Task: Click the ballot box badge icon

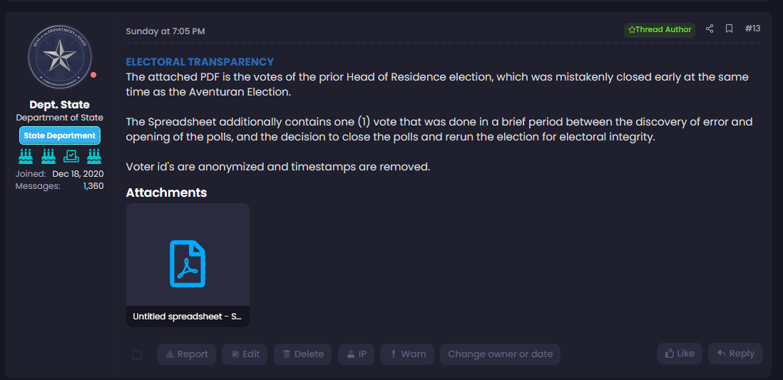Action: (71, 156)
